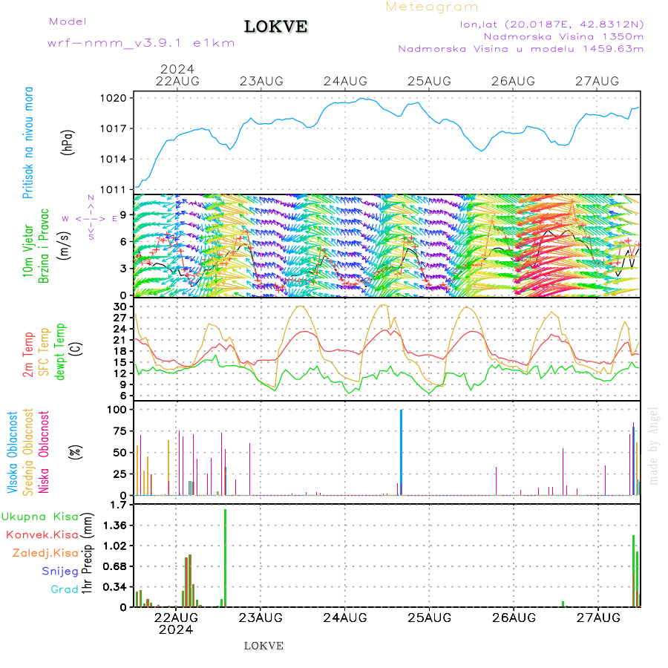The image size is (668, 668).
Task: Select the wrf-nmm_v3.9.1 e1km model name
Action: coord(141,43)
